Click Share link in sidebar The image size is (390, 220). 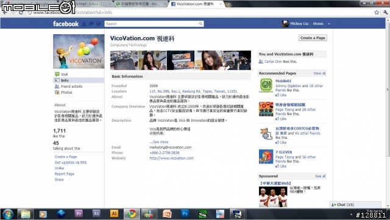click(x=59, y=179)
